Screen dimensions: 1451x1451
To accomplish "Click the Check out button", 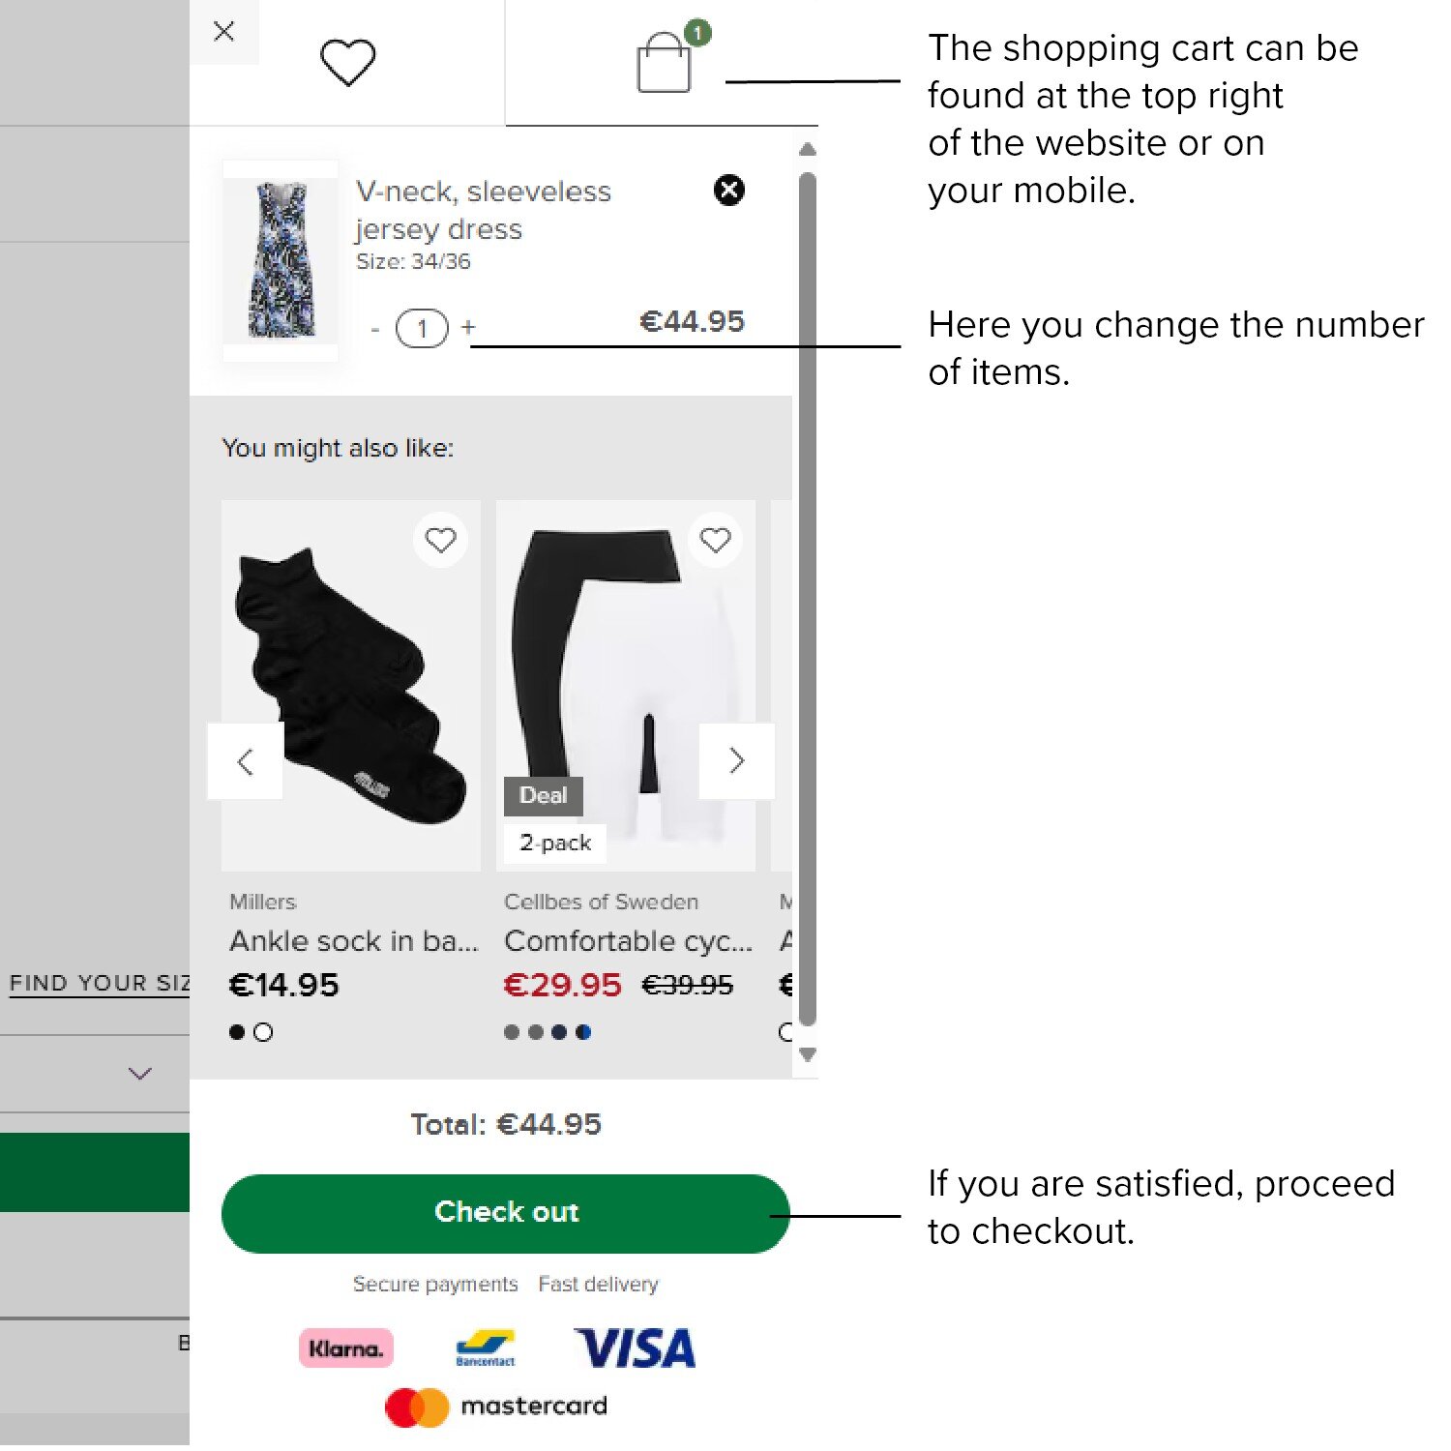I will [506, 1214].
